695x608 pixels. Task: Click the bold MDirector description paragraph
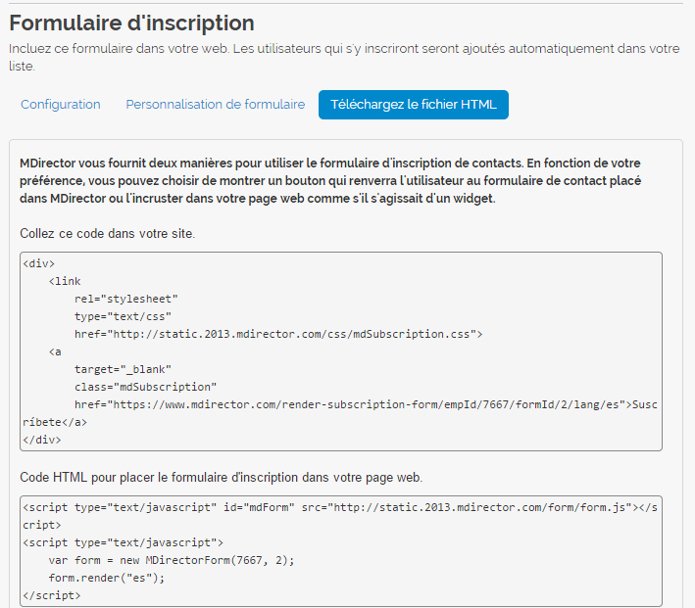[x=330, y=181]
